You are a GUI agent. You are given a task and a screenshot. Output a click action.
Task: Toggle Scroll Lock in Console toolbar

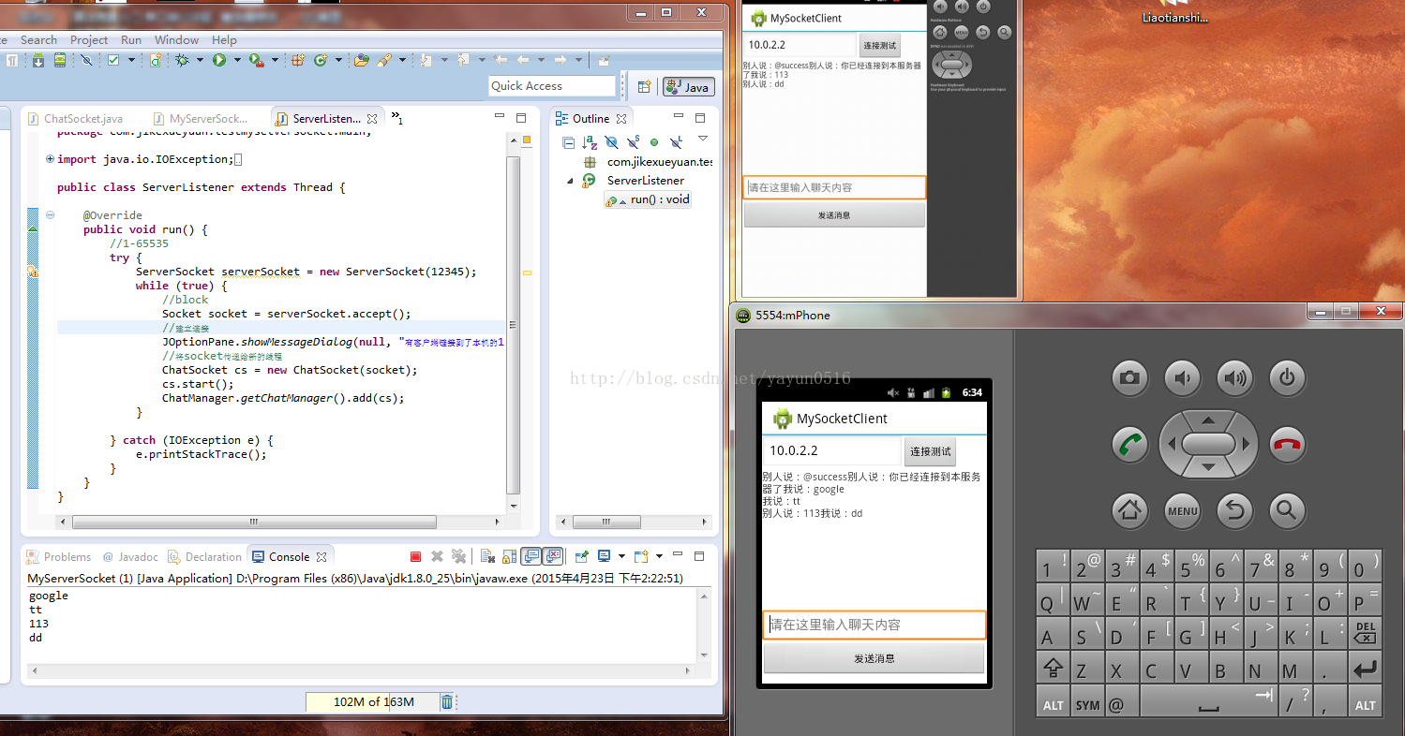[x=509, y=556]
